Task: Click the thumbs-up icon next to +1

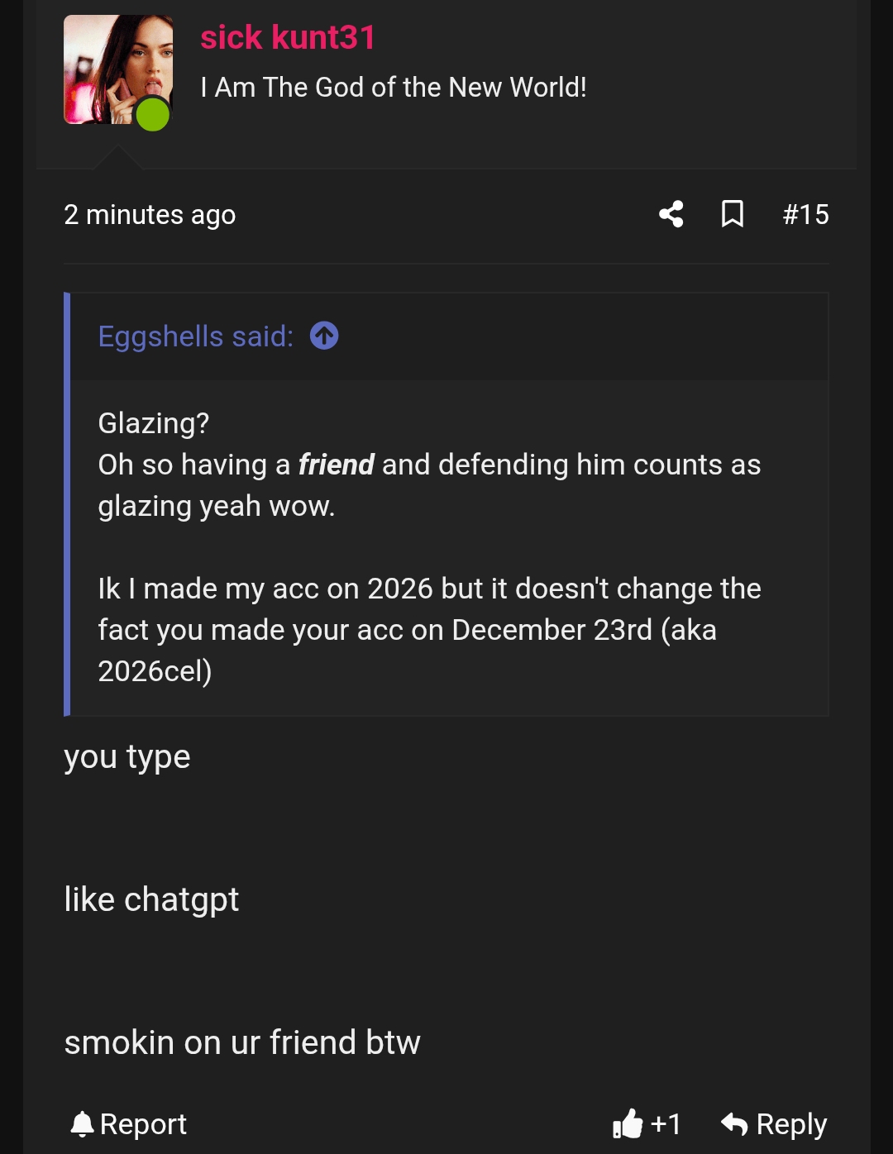Action: point(628,1124)
